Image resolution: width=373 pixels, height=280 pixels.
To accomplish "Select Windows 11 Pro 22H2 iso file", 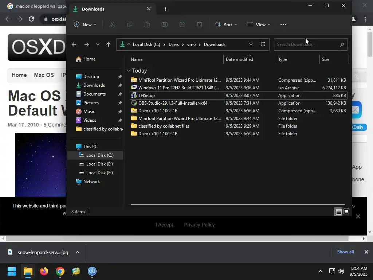I will click(238, 88).
